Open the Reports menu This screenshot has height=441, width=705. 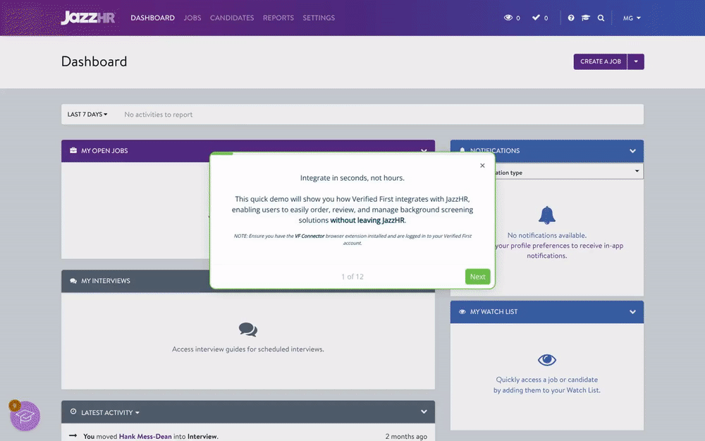coord(278,18)
